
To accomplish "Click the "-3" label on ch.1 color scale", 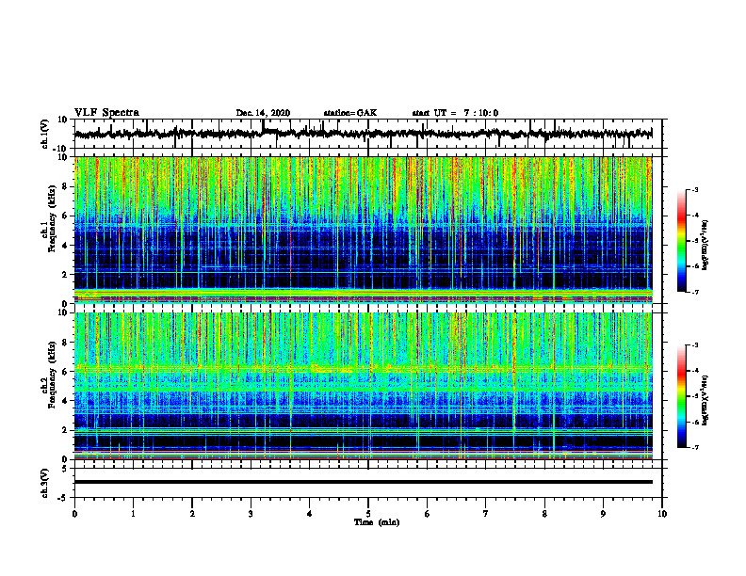I will 695,190.
